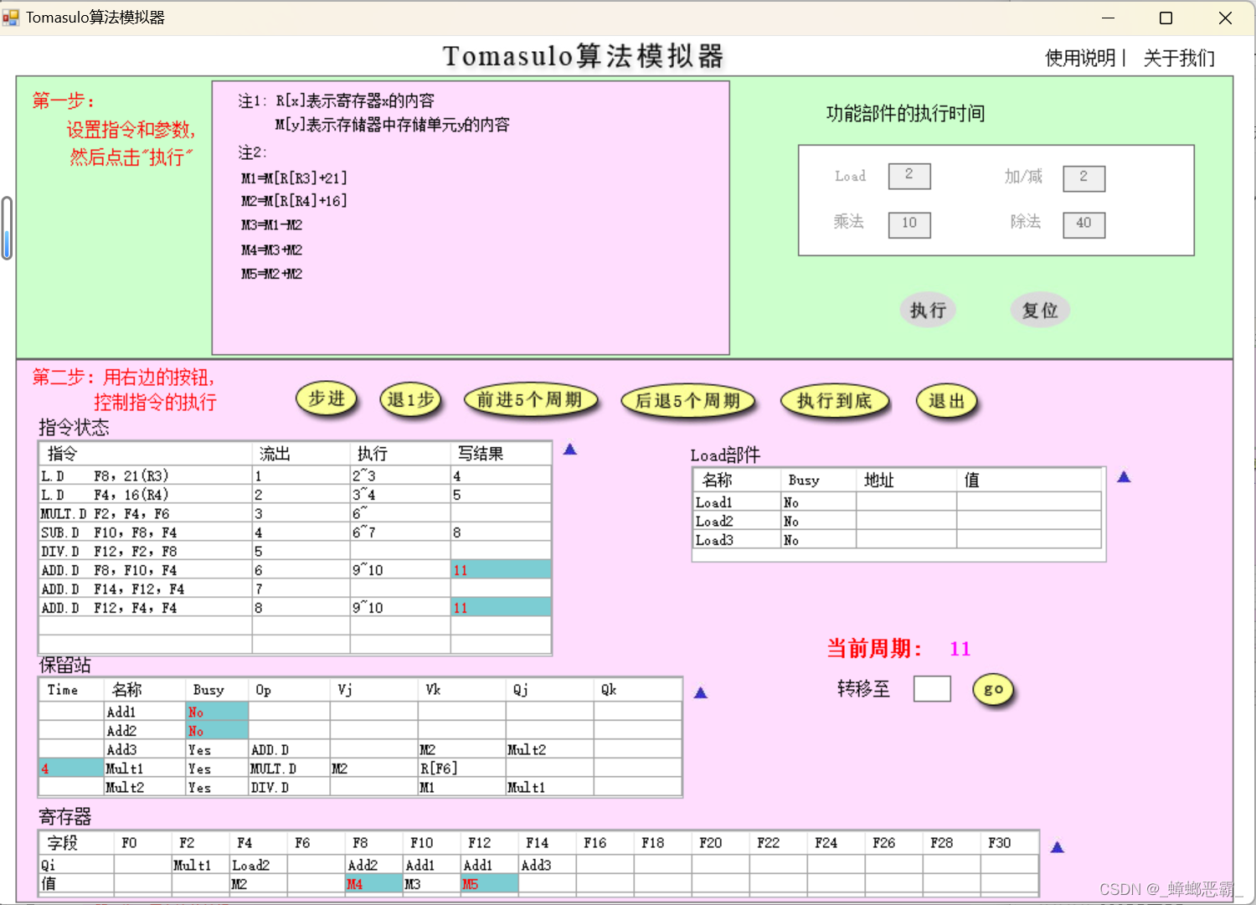Image resolution: width=1256 pixels, height=905 pixels.
Task: Click the 复位 reset button
Action: click(1040, 310)
